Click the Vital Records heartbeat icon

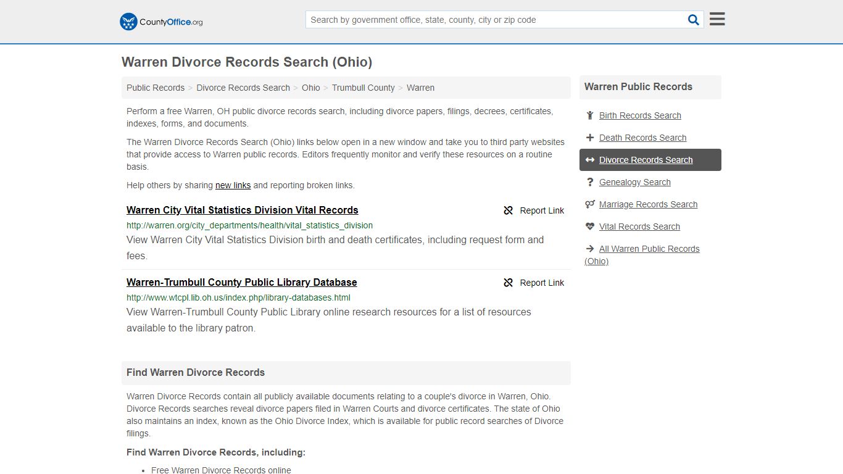(x=590, y=227)
